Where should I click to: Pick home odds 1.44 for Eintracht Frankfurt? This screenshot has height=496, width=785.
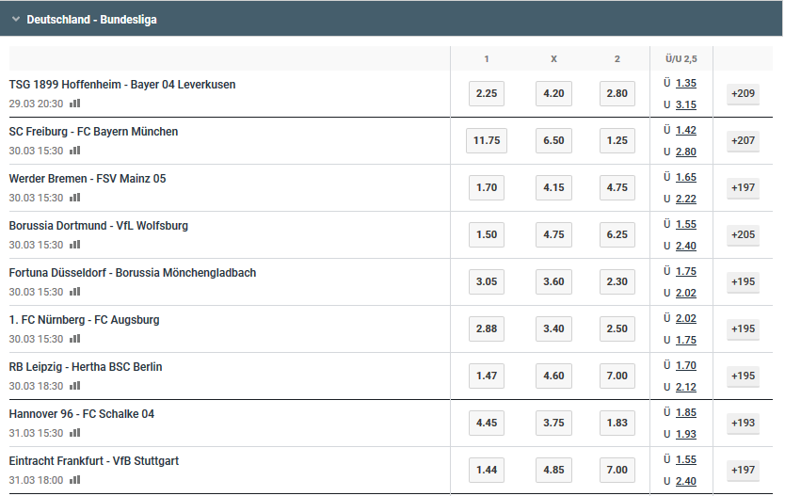point(487,470)
